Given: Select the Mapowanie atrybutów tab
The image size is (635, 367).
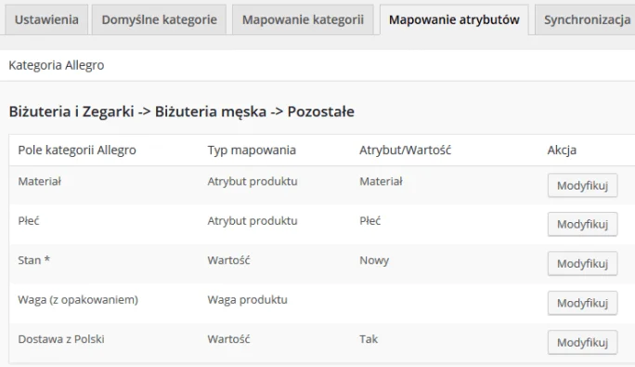Looking at the screenshot, I should point(454,20).
